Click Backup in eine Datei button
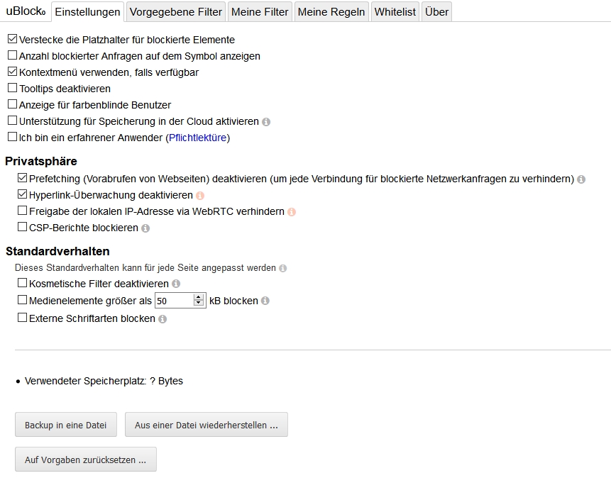This screenshot has height=495, width=611. click(x=66, y=425)
